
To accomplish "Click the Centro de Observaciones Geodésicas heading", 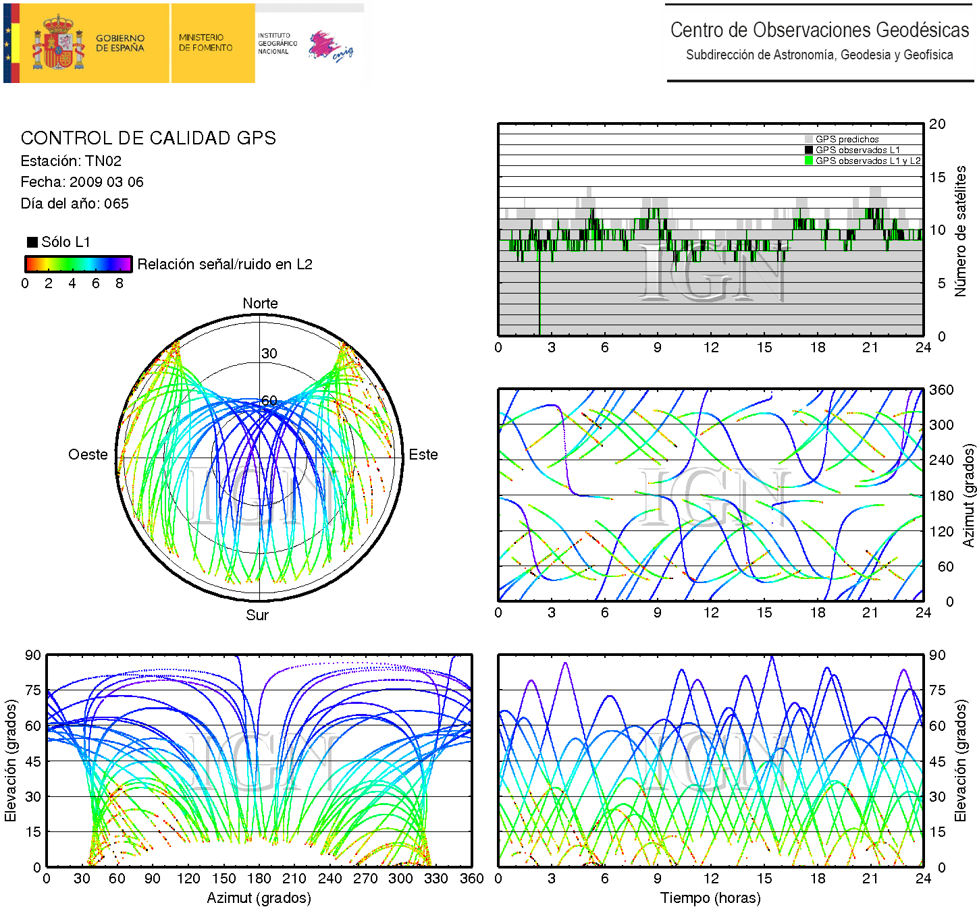I will point(819,30).
